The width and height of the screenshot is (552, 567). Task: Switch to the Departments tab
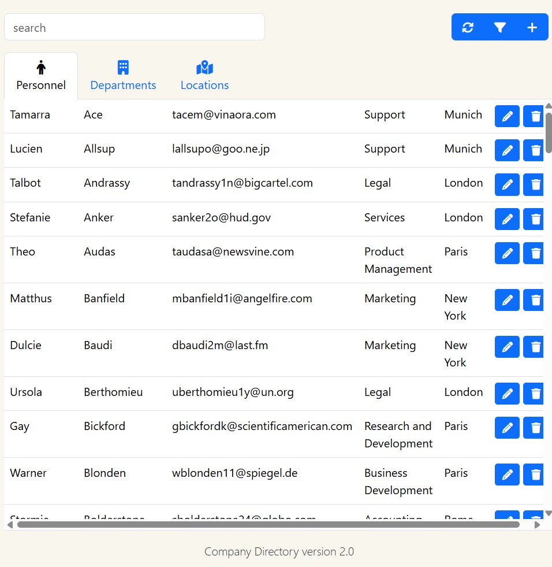(123, 76)
